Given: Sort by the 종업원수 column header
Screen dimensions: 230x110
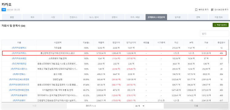Looking at the screenshot, I should tap(221, 43).
